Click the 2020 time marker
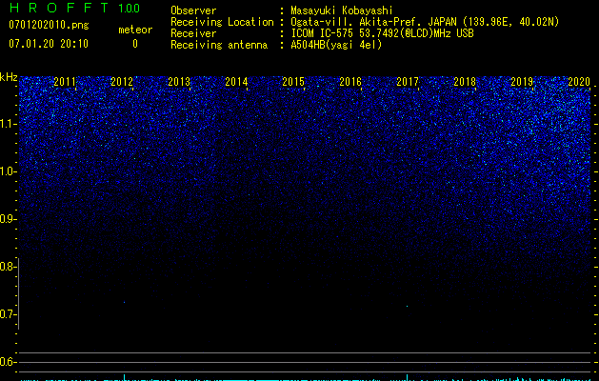 click(579, 81)
